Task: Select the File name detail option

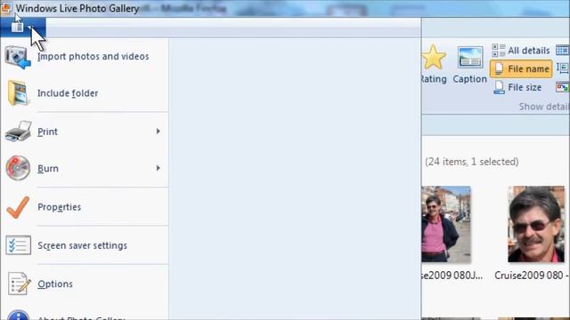Action: point(521,69)
